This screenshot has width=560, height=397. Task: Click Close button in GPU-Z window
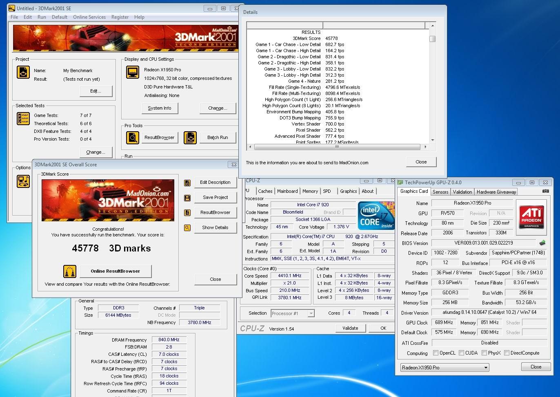536,367
